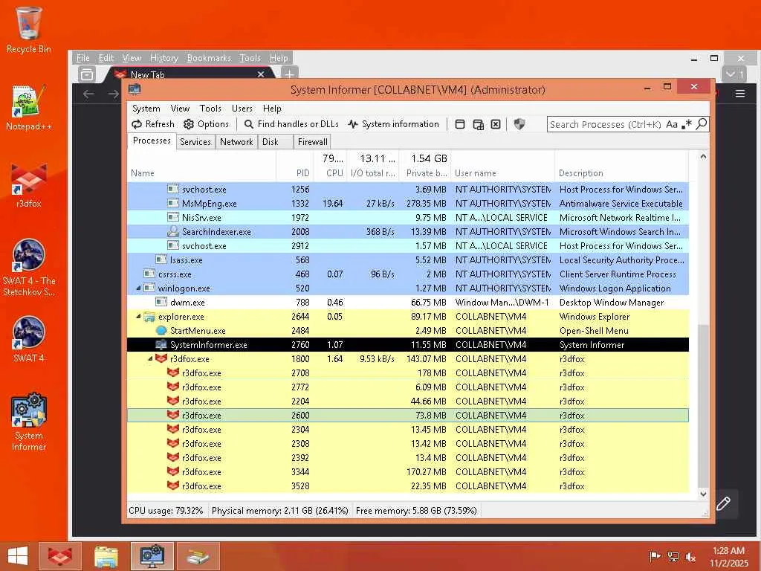Select r3dfox.exe row with PID 3344
Image resolution: width=761 pixels, height=571 pixels.
(x=408, y=471)
